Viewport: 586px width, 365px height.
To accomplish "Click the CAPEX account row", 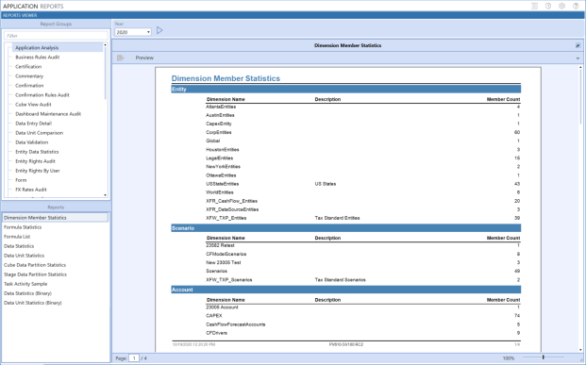I will (x=362, y=316).
